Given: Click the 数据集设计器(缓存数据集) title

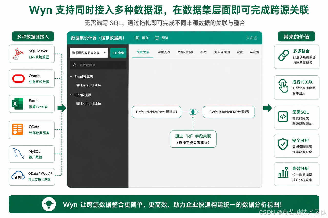Looking at the screenshot, I should pos(98,38).
